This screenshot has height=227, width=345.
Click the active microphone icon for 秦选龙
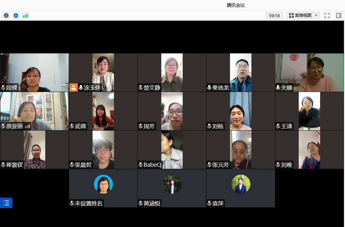209,88
